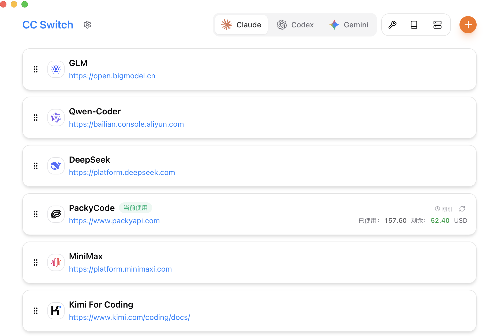This screenshot has height=336, width=501.
Task: Grab the drag handle next to GLM
Action: coord(36,69)
